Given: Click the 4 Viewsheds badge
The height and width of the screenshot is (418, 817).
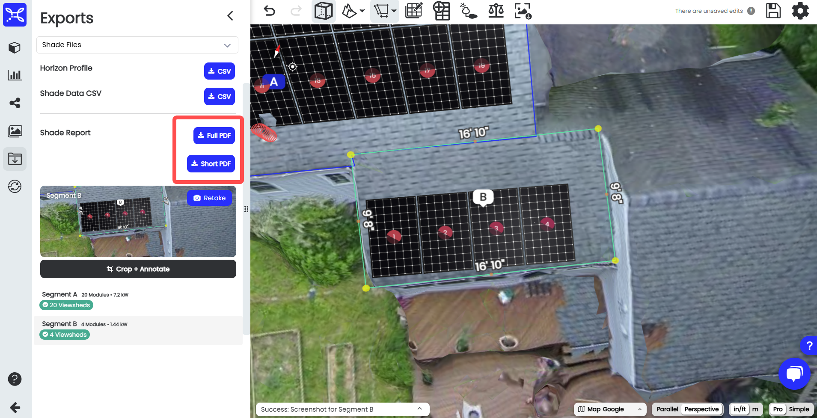Looking at the screenshot, I should tap(65, 335).
